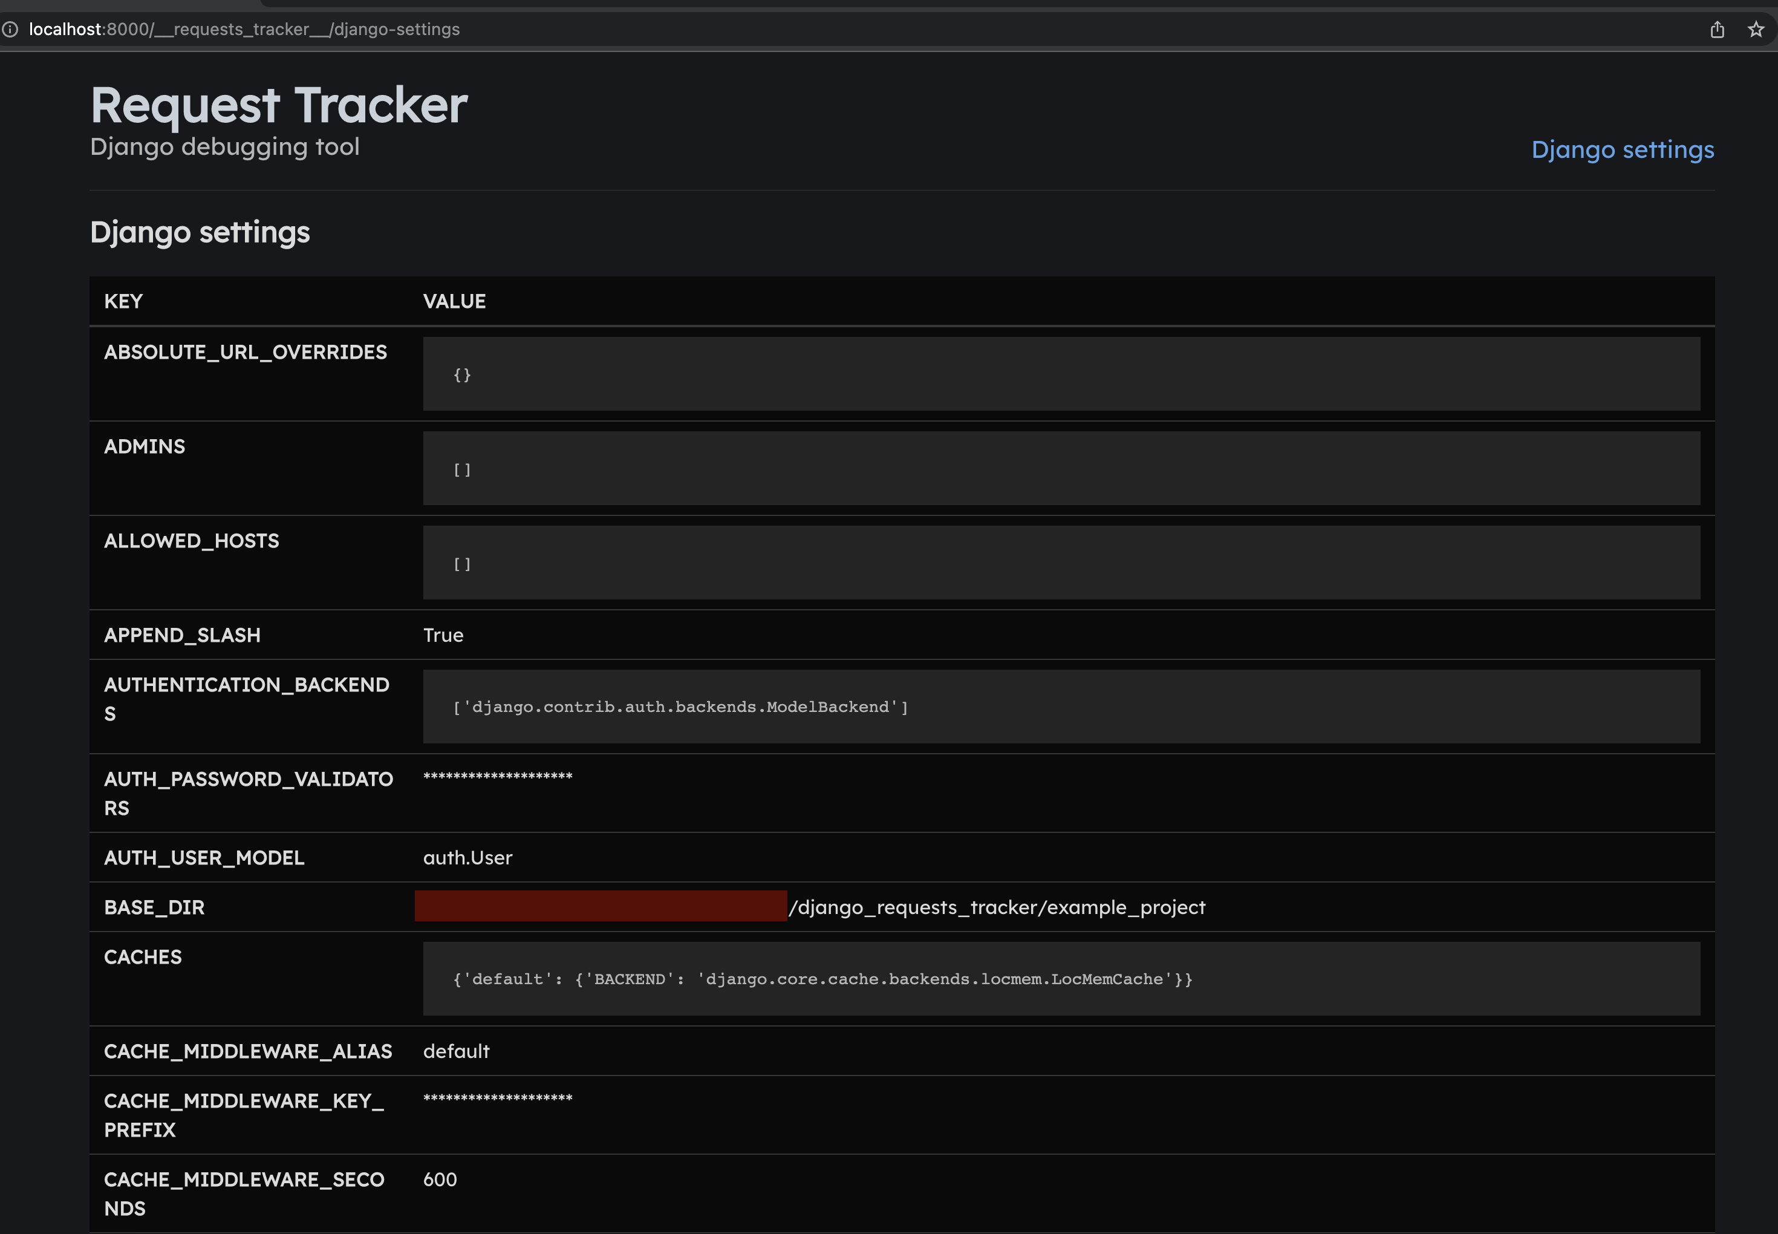Screen dimensions: 1778x1234
Task: Click the masked AUTH_PASSWORD_VALIDATORS value
Action: tap(497, 776)
